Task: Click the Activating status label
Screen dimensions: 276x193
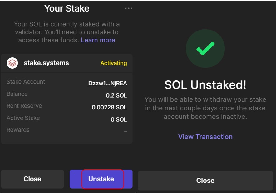Action: (114, 63)
